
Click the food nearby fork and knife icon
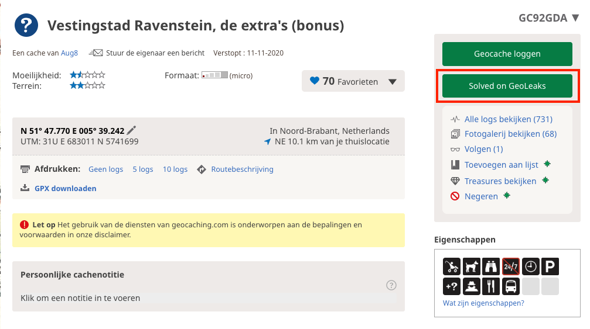click(x=491, y=286)
